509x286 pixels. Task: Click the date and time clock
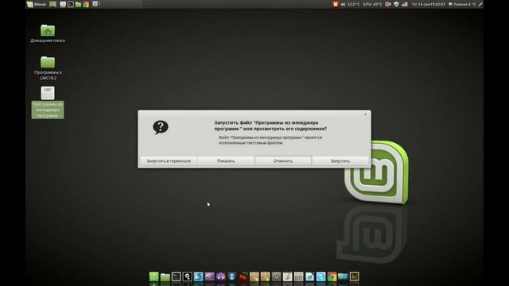click(428, 4)
